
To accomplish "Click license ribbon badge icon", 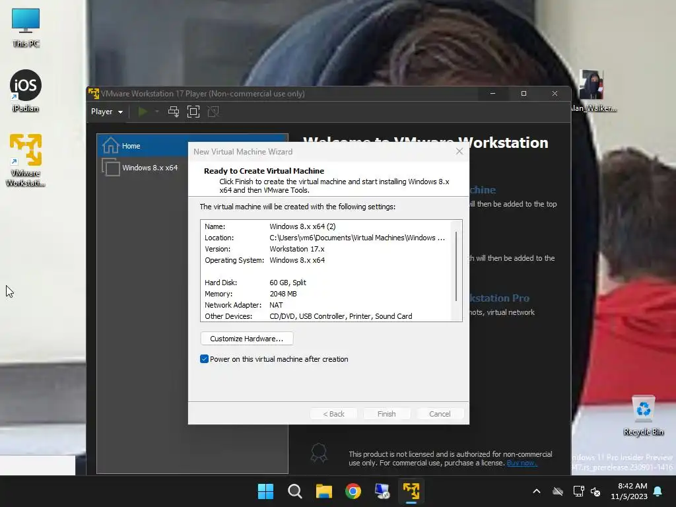I will coord(319,453).
